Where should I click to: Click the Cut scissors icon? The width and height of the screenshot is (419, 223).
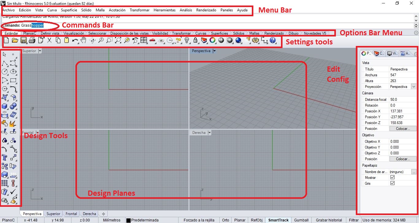pos(49,40)
